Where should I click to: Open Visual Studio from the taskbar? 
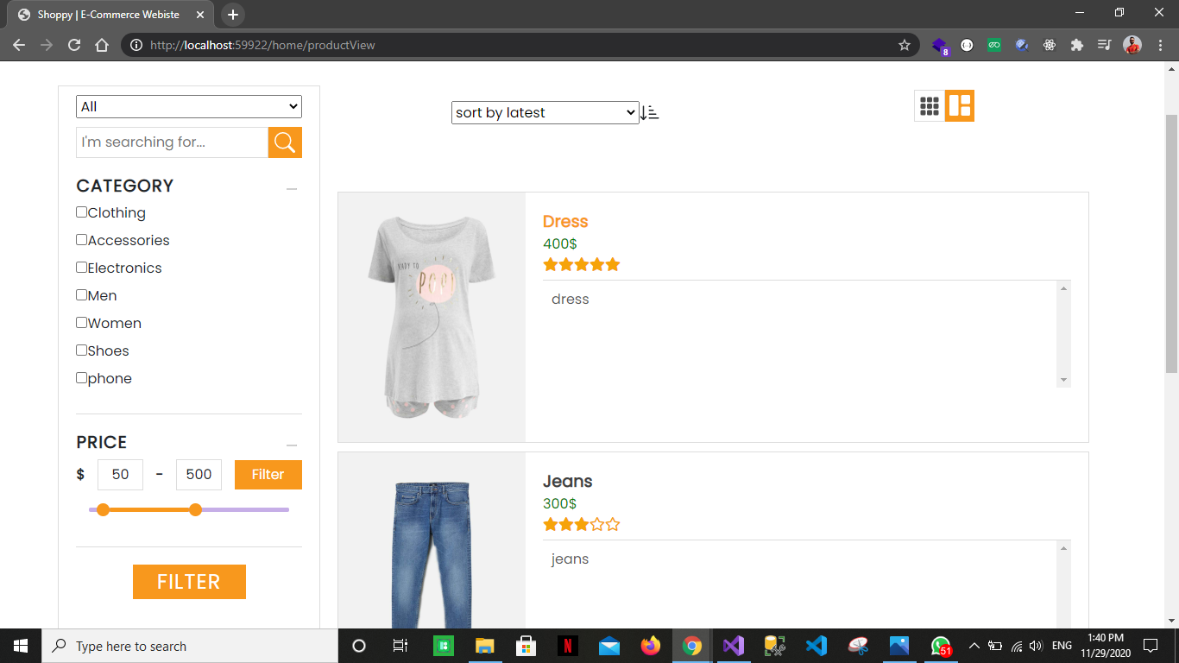(734, 646)
